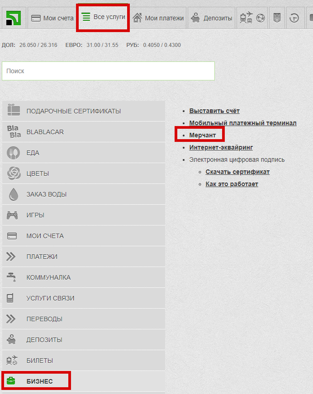Click the Интернет-эквайринг link
This screenshot has width=313, height=394.
(x=221, y=147)
